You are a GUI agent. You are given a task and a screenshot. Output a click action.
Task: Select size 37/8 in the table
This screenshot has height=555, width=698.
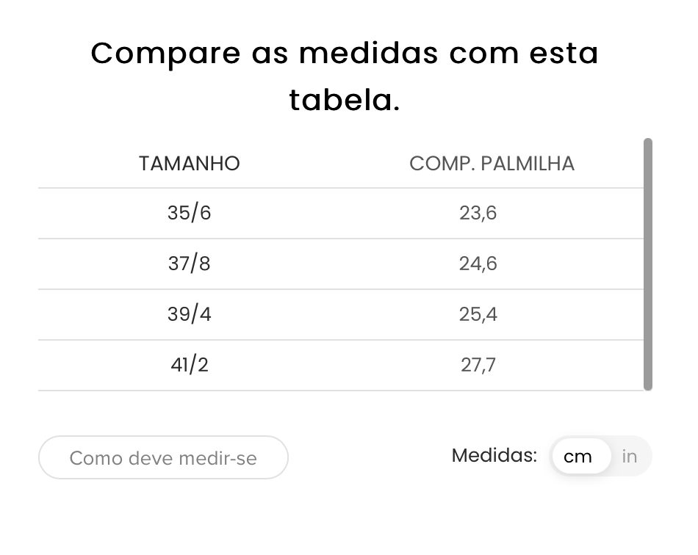click(189, 264)
